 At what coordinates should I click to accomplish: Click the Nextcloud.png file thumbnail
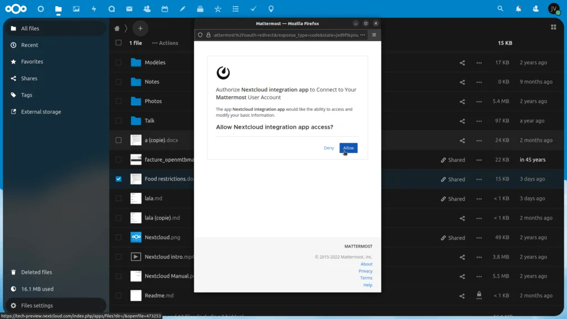(x=136, y=237)
